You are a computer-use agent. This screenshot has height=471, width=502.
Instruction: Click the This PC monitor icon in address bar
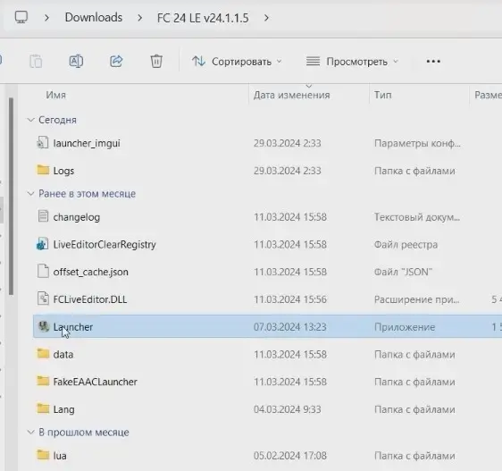(x=21, y=17)
